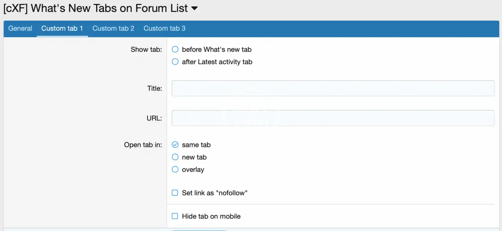Pick the "overlay" radio option
The width and height of the screenshot is (502, 231).
(x=175, y=170)
